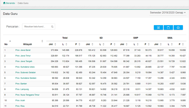Open Prov. Sulawesi Selatan link

click(x=25, y=72)
